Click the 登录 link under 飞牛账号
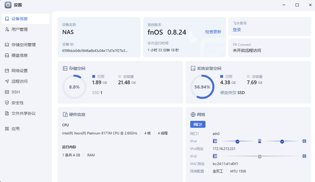The width and height of the screenshot is (315, 182). 237,30
